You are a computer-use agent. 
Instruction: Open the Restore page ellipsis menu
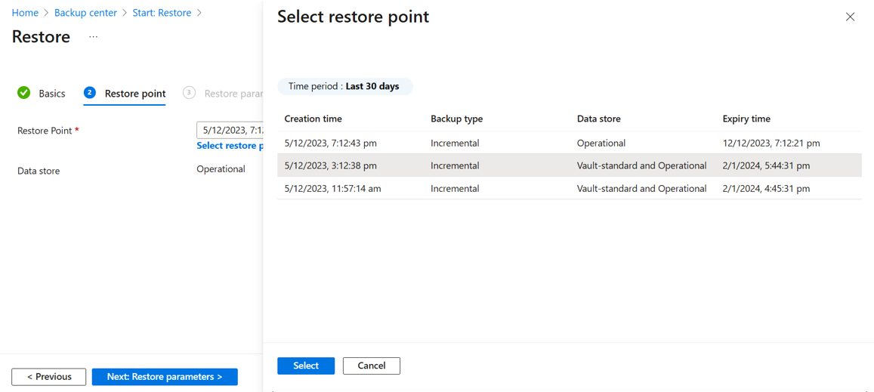pyautogui.click(x=93, y=37)
